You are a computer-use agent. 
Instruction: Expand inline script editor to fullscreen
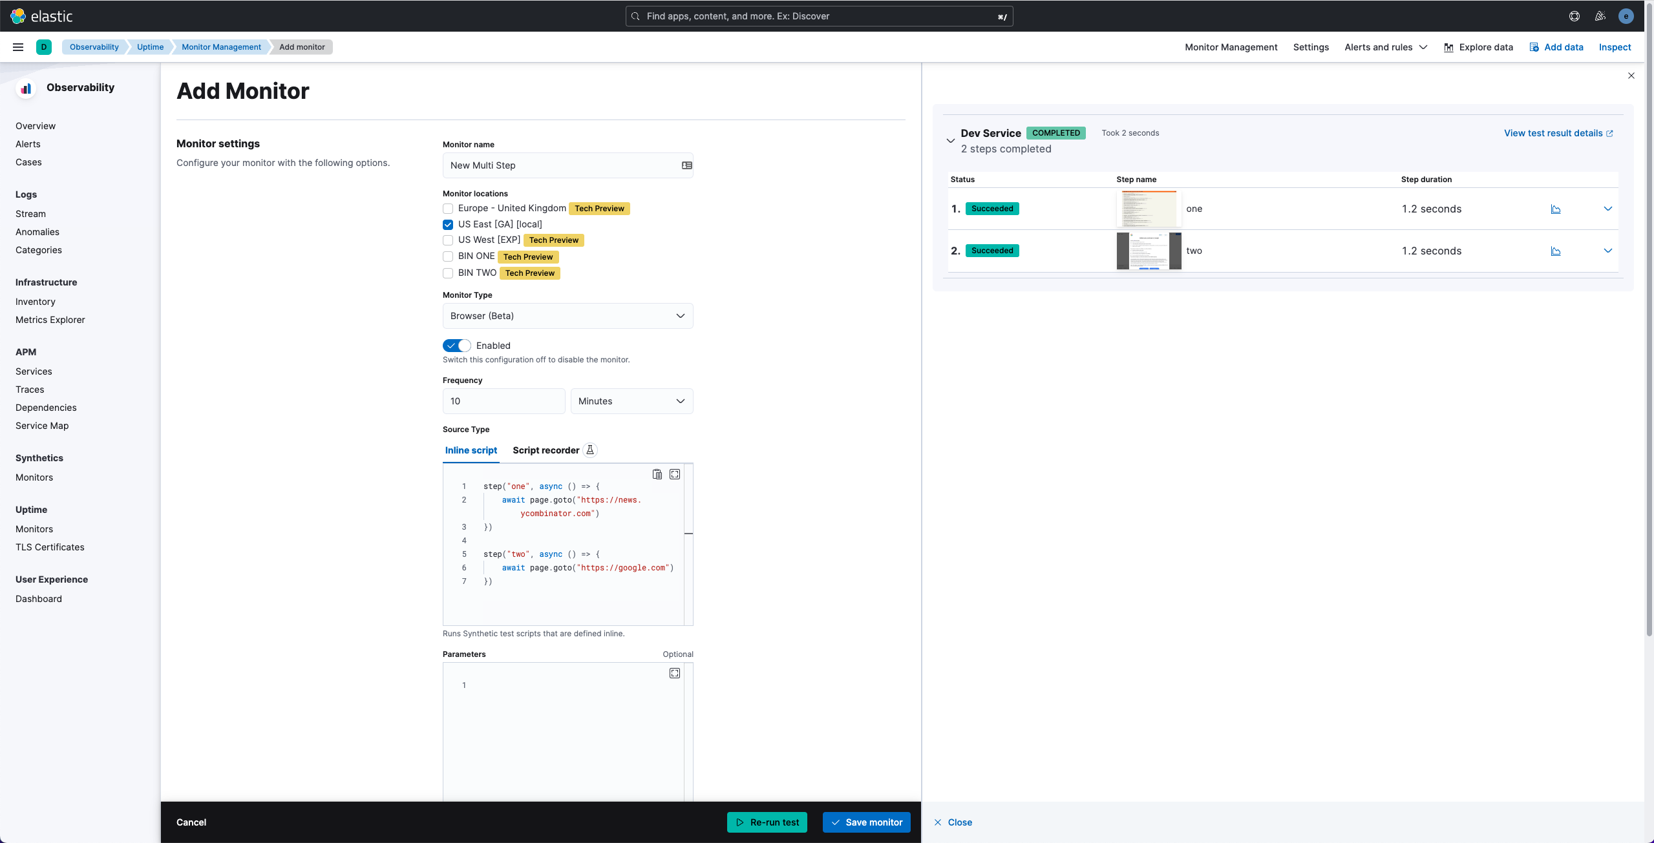click(675, 474)
